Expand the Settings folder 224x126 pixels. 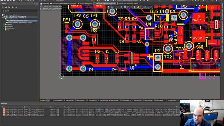(x=4, y=24)
